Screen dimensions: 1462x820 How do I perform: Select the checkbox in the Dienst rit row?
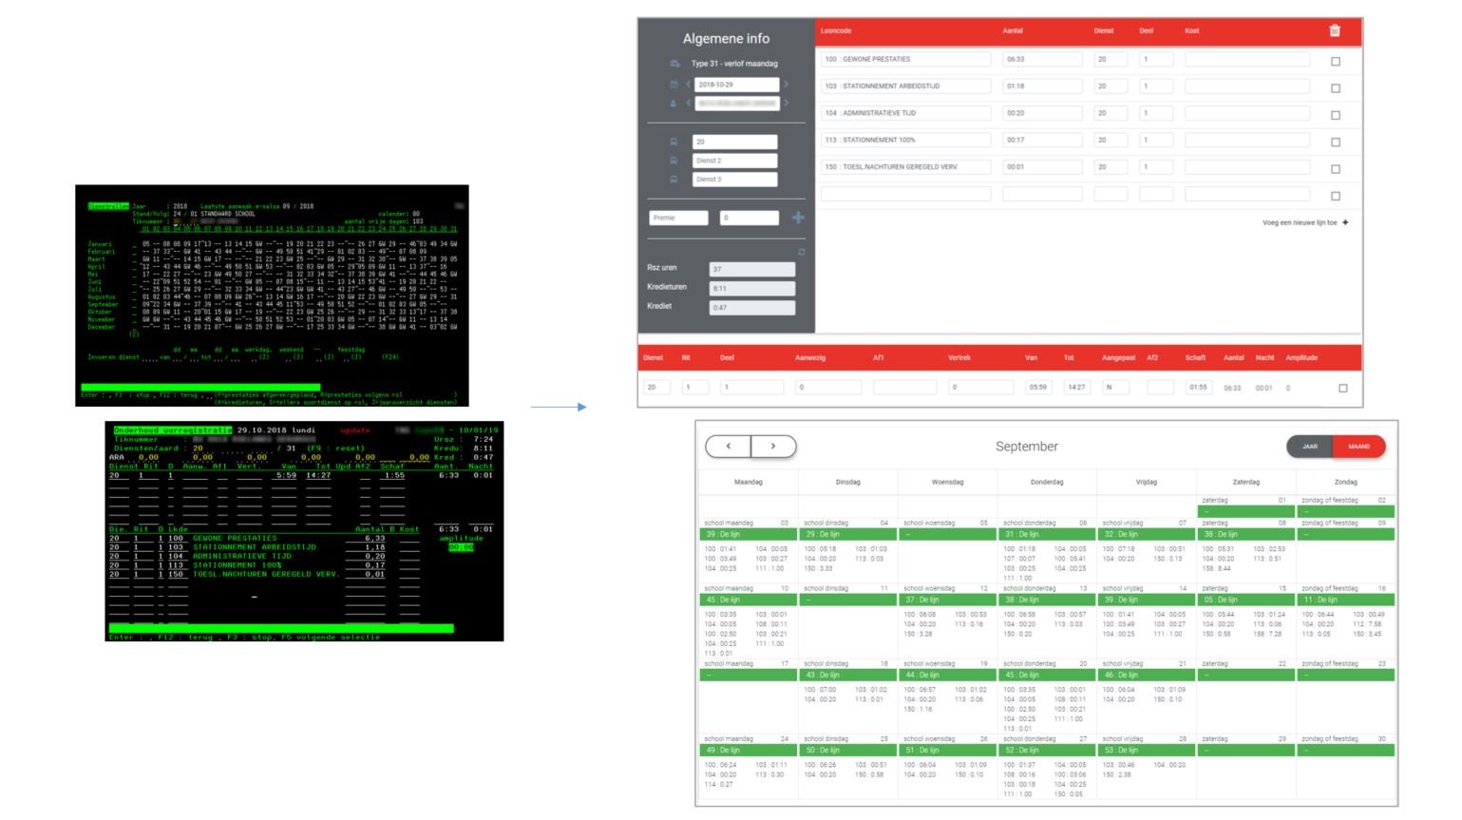[1342, 388]
